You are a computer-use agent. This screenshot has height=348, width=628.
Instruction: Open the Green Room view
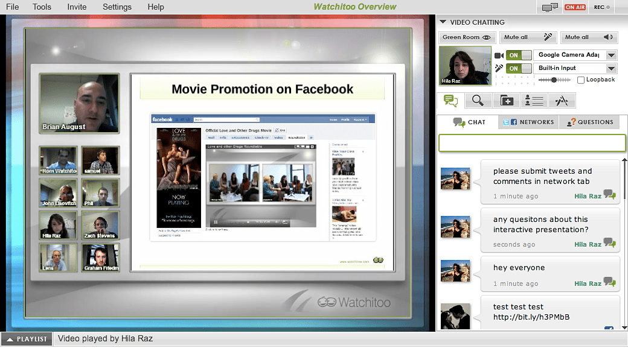[467, 37]
